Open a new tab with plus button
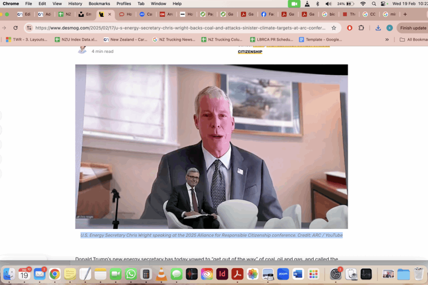Screen dimensions: 428x285 (405, 14)
